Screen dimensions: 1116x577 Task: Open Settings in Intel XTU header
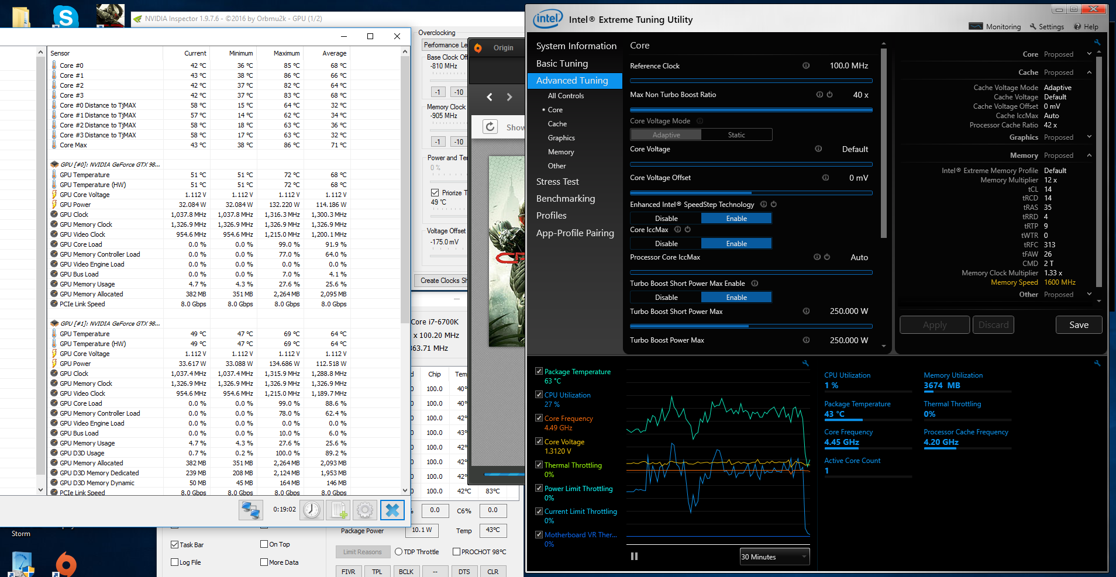pyautogui.click(x=1047, y=26)
